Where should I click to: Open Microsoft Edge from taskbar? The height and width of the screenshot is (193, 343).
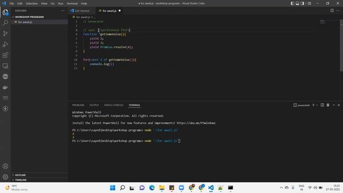(x=152, y=188)
